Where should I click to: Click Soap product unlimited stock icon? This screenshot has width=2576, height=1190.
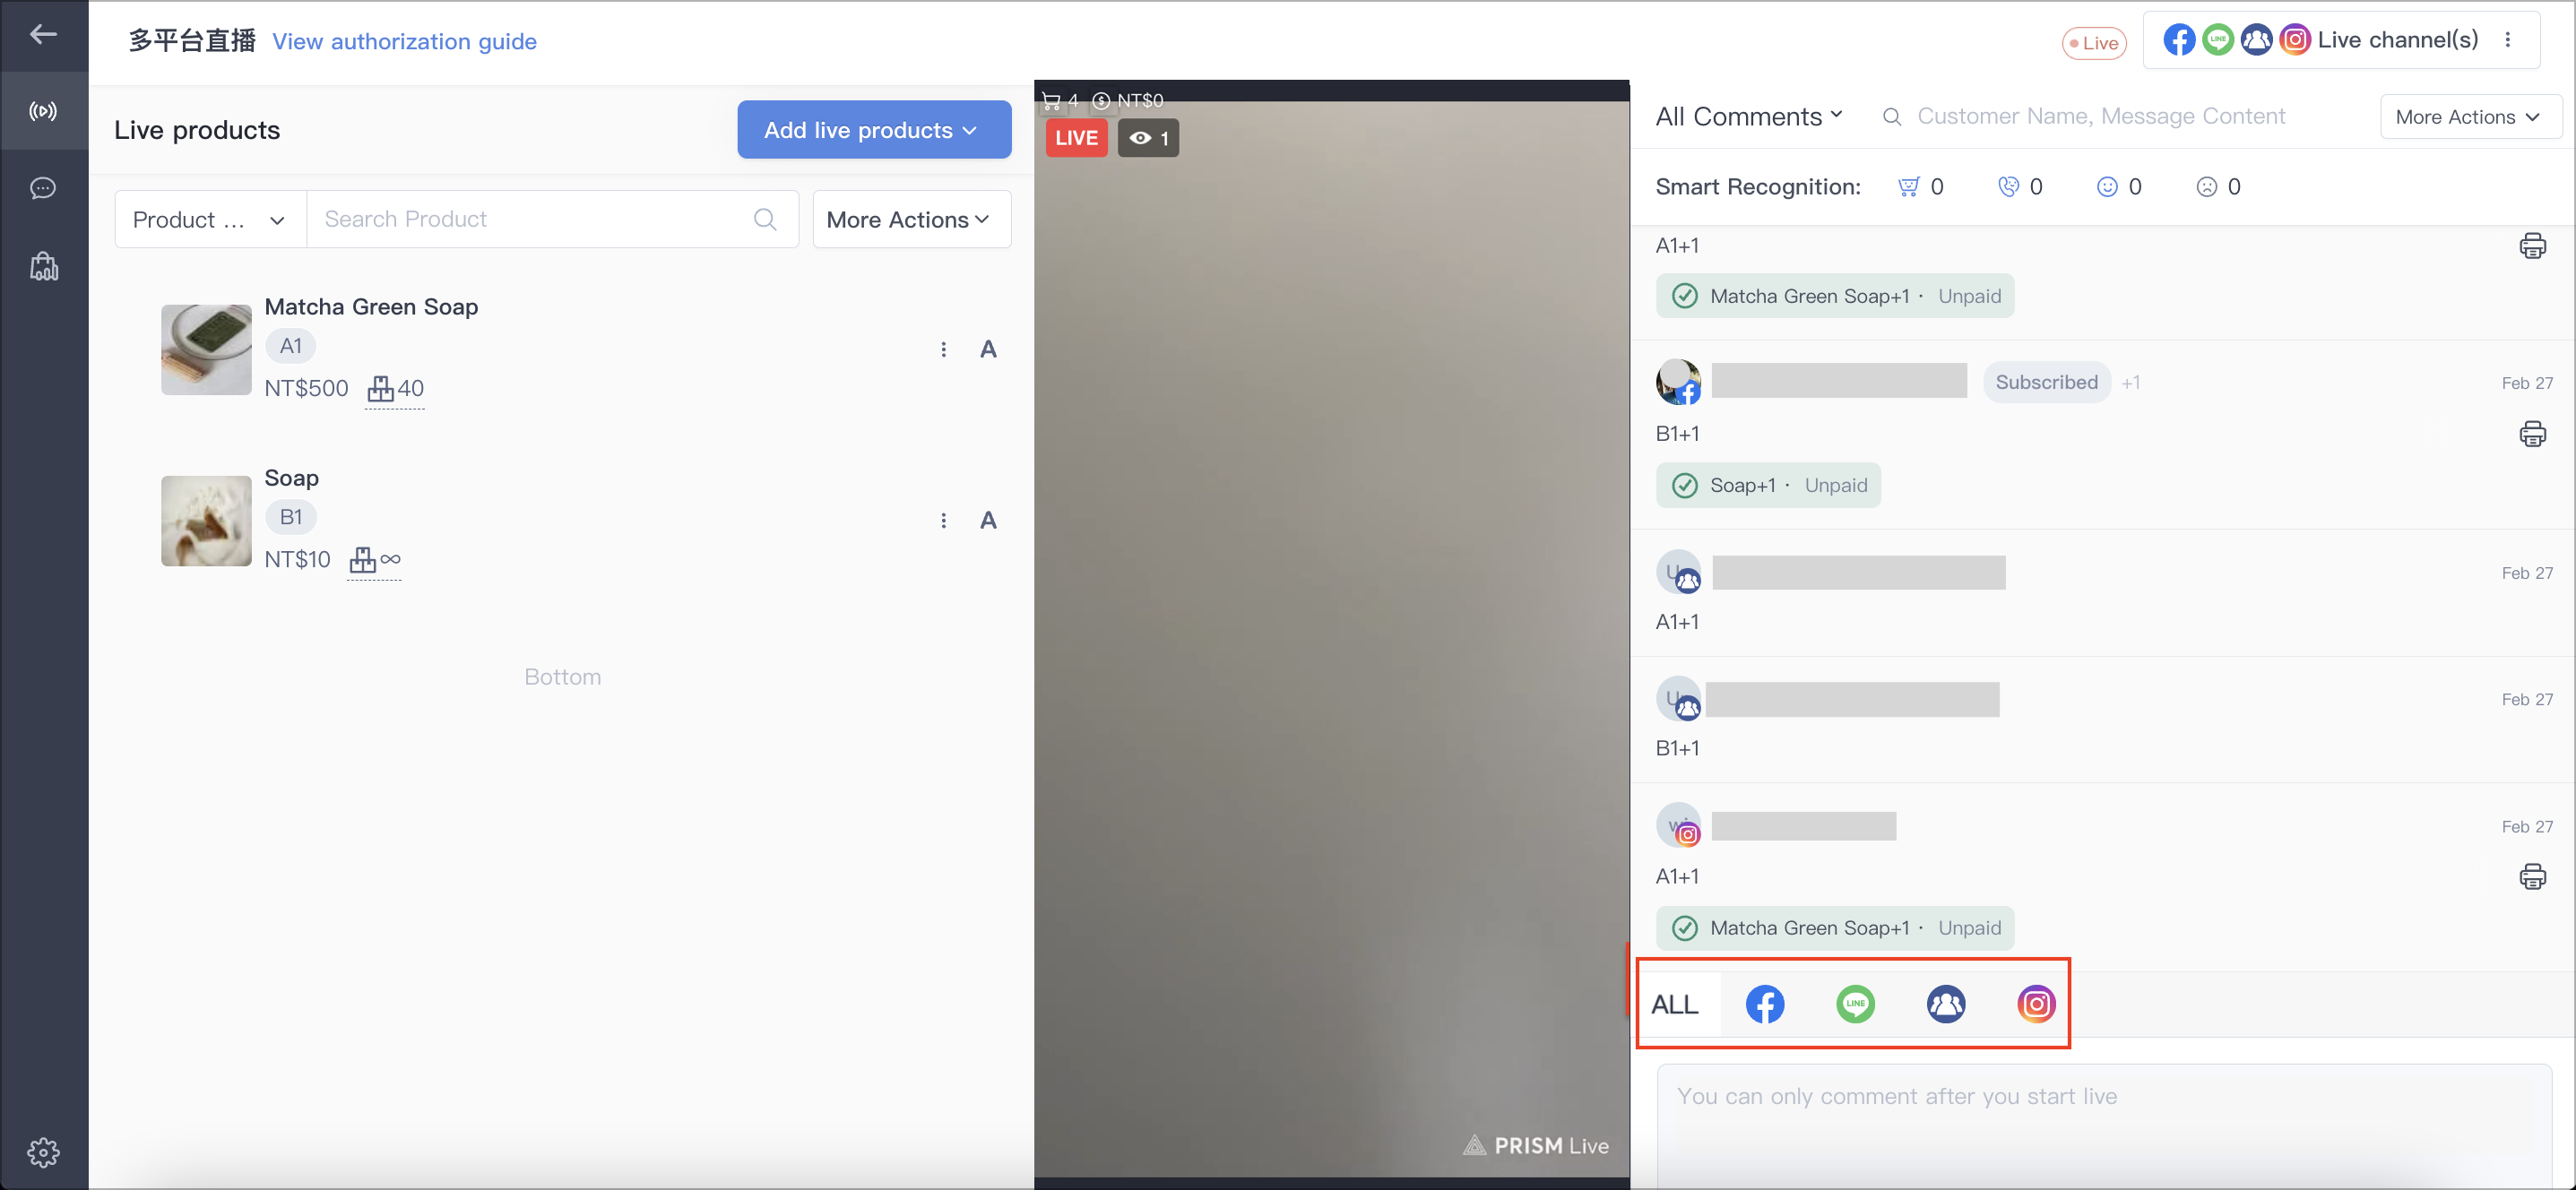pyautogui.click(x=375, y=559)
